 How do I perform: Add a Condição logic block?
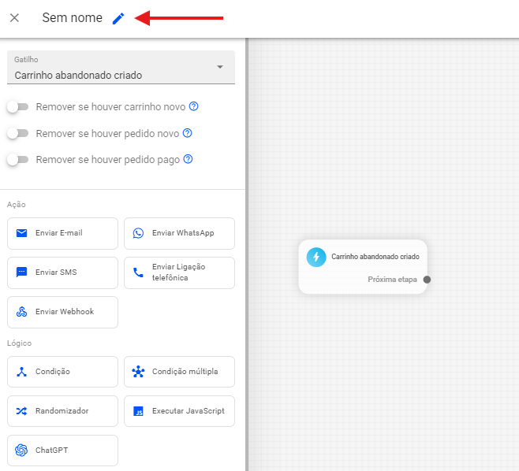point(62,372)
